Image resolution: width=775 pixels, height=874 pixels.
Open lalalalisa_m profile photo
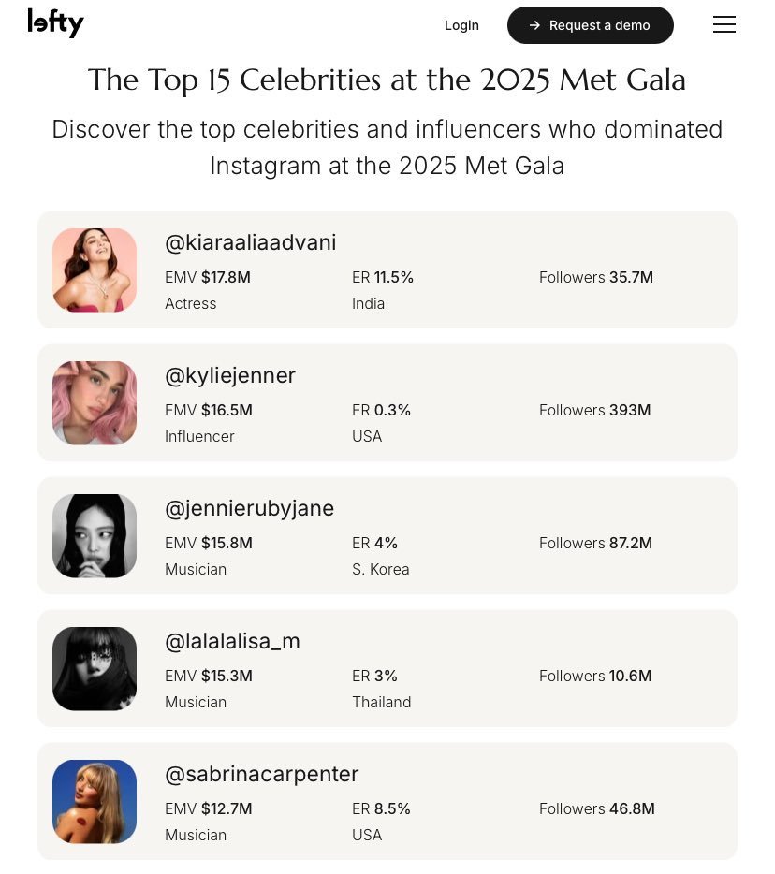pyautogui.click(x=95, y=668)
